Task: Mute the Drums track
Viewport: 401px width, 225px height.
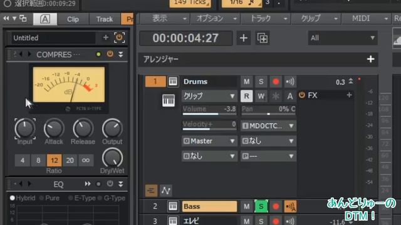Action: click(x=246, y=82)
